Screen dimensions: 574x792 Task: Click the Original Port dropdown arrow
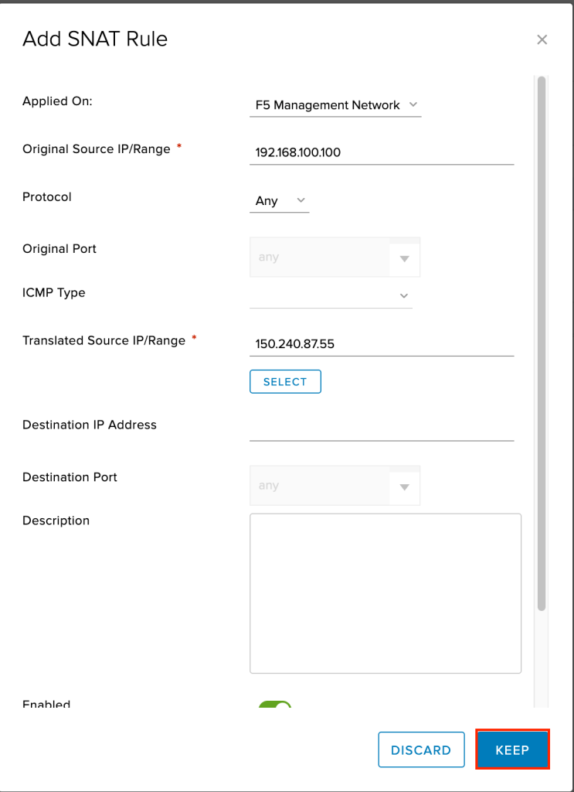404,258
